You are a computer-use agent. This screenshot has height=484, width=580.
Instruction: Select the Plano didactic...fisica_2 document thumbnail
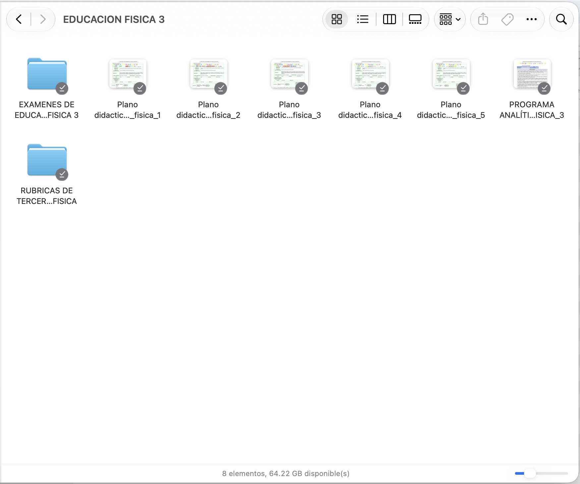coord(209,74)
